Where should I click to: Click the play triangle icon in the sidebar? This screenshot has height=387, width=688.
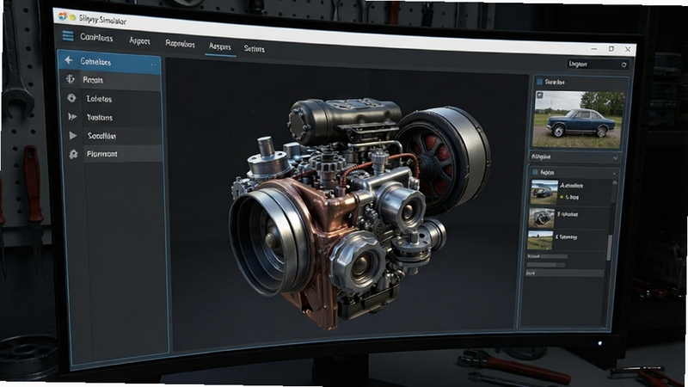(x=73, y=136)
